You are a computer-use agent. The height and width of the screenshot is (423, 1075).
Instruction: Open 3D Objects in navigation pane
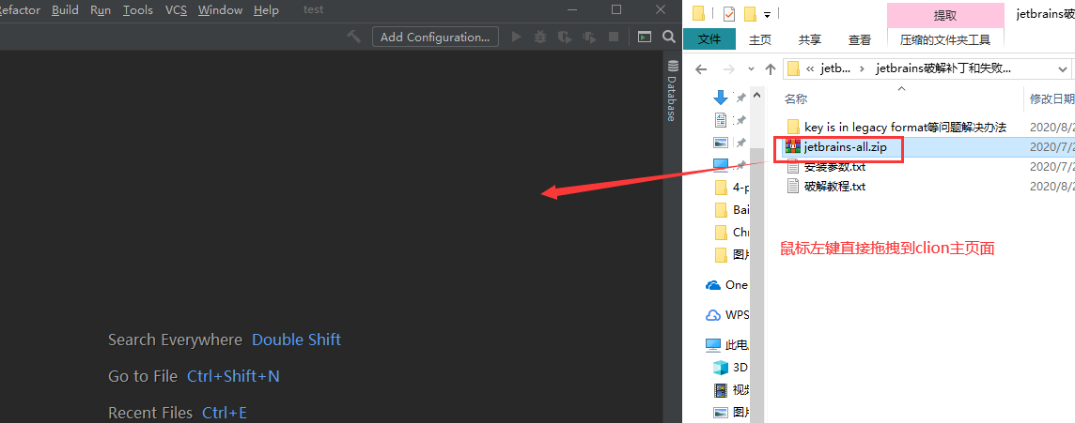(x=730, y=368)
